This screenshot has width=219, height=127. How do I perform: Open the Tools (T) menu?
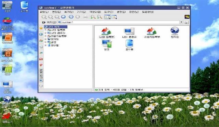(109, 12)
